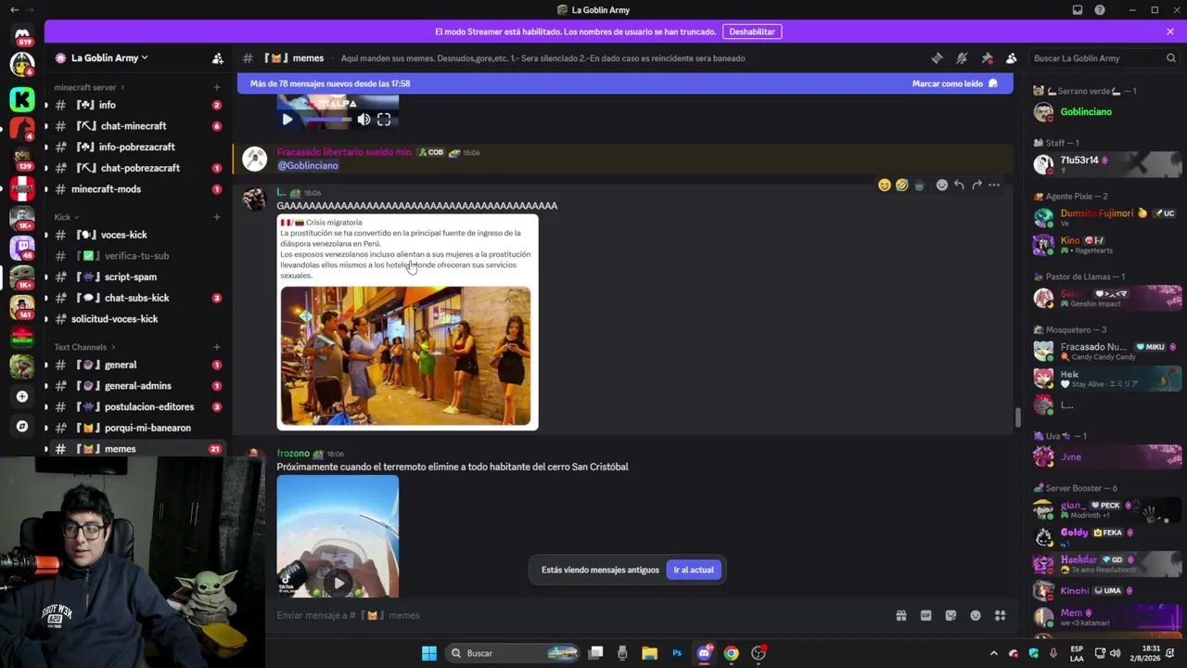Open the sticker picker
The image size is (1187, 668).
951,615
